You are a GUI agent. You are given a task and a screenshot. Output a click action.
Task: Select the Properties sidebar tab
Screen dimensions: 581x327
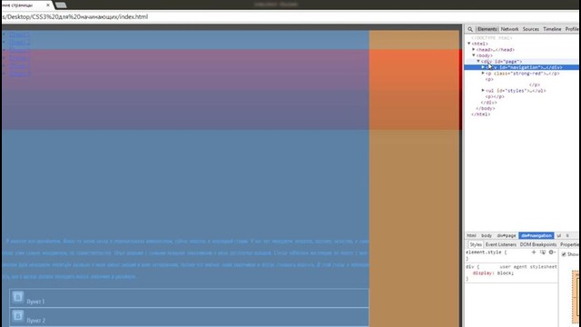570,244
